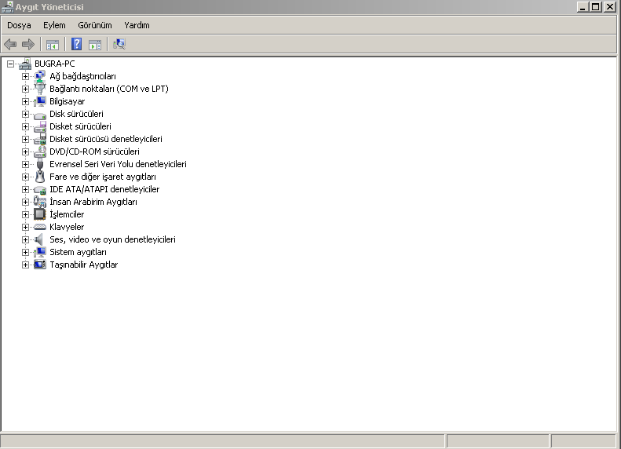This screenshot has height=449, width=621.
Task: Expand the Disket sürücüleri node
Action: click(25, 126)
